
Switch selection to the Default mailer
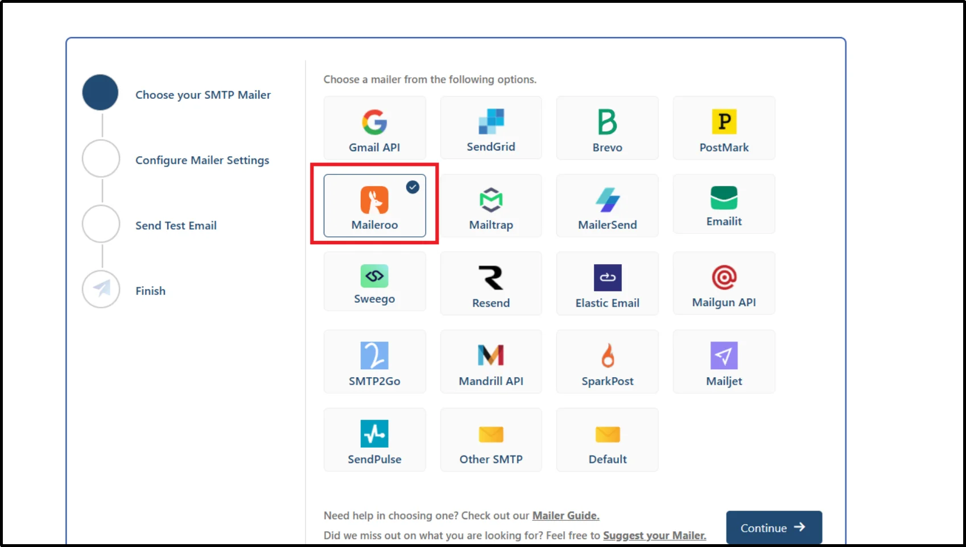pos(607,439)
